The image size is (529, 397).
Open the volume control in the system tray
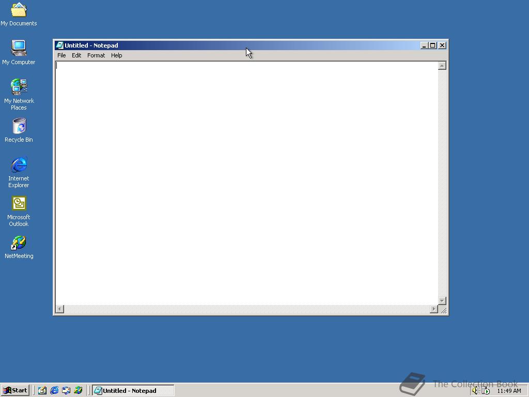tap(476, 391)
